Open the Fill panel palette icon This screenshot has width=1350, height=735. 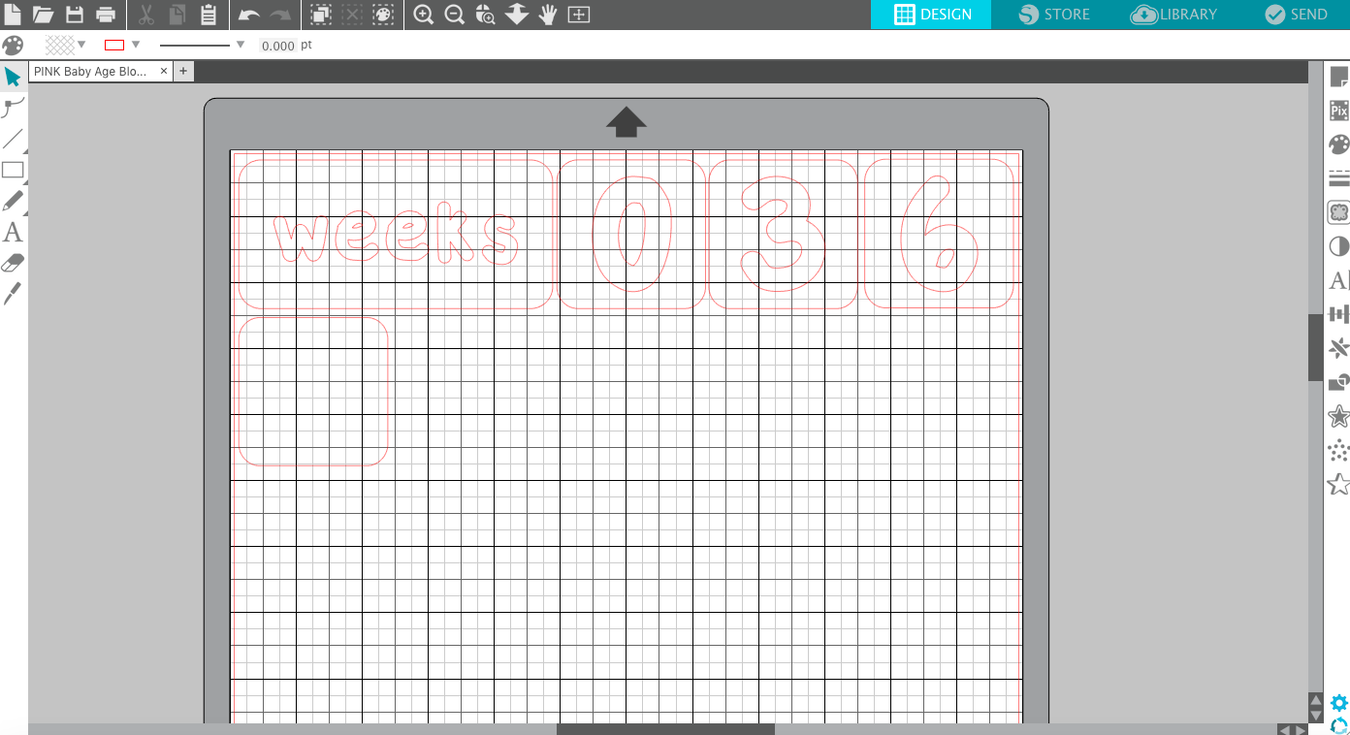1339,144
